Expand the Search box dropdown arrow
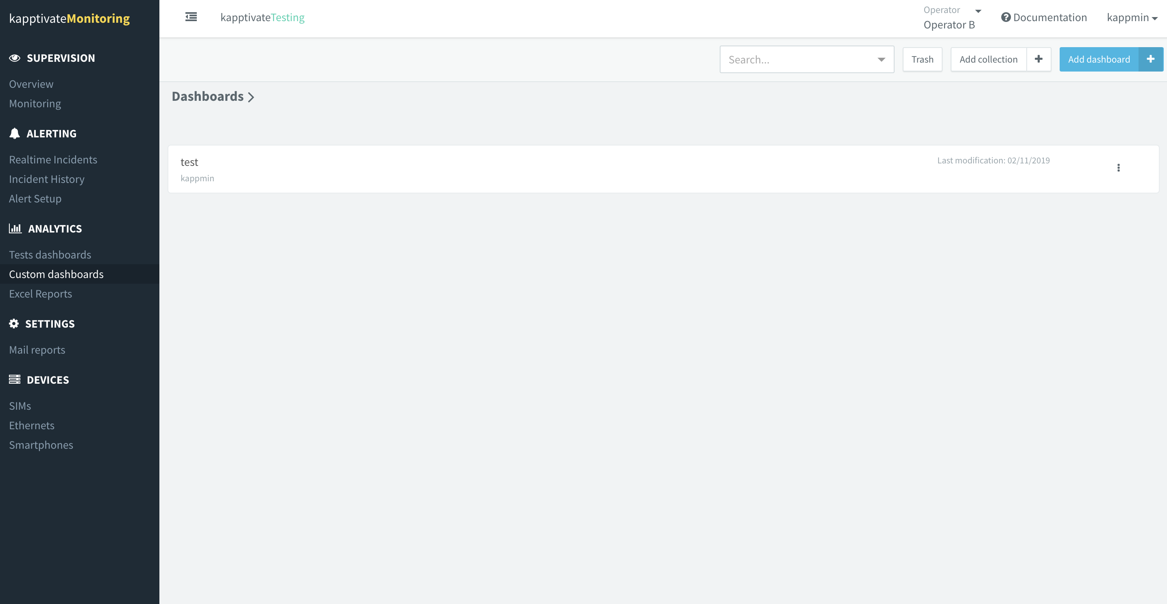The height and width of the screenshot is (604, 1167). coord(881,59)
